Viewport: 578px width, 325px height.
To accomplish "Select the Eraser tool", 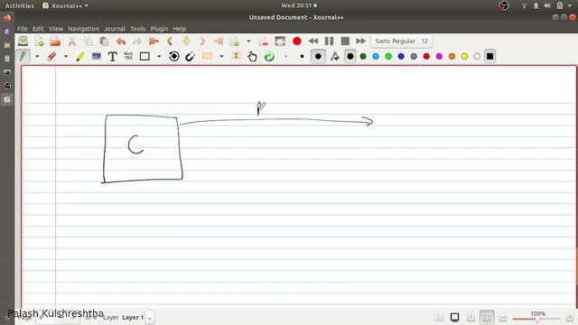I will click(51, 56).
